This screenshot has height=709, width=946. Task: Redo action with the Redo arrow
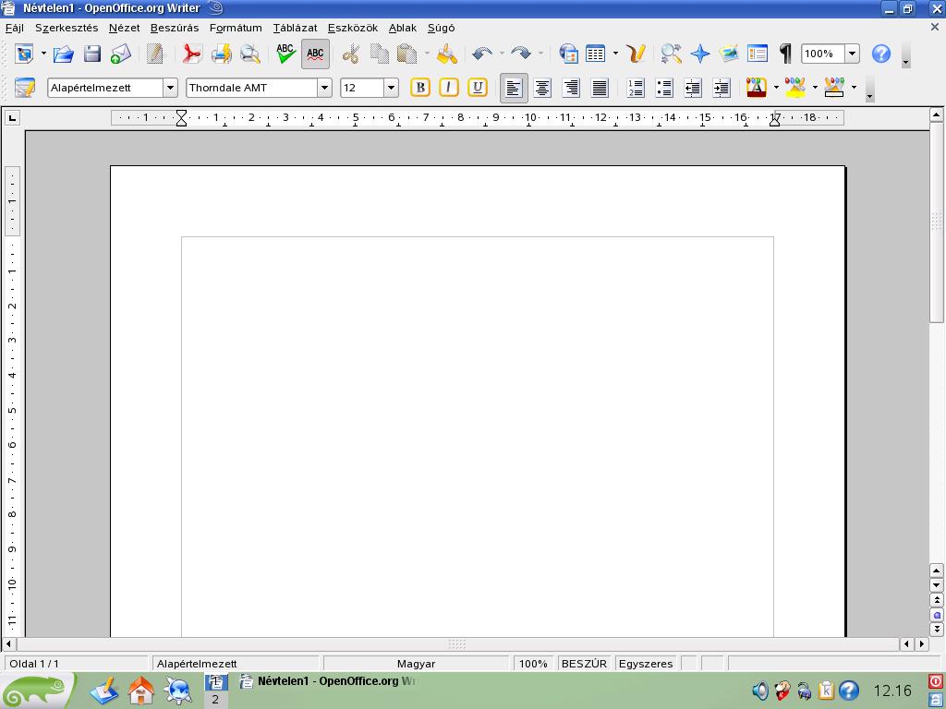point(521,54)
